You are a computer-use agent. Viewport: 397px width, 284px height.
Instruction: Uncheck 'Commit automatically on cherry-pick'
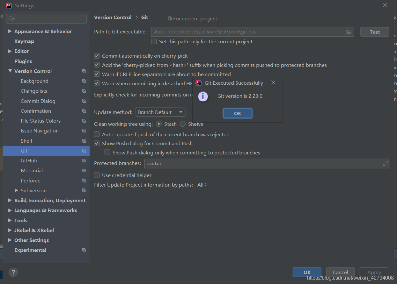point(97,56)
